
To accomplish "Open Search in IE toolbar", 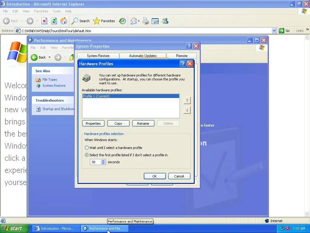I will coord(81,21).
